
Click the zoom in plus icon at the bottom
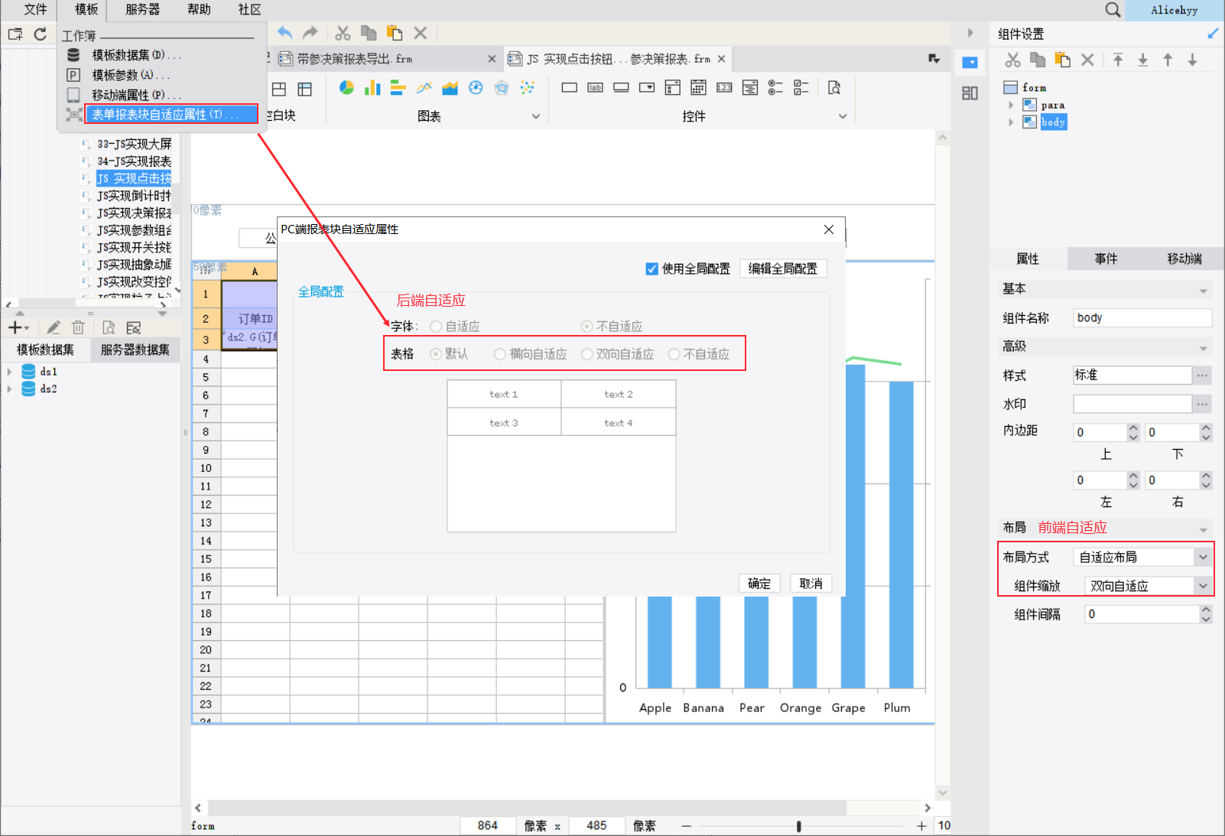(x=921, y=826)
